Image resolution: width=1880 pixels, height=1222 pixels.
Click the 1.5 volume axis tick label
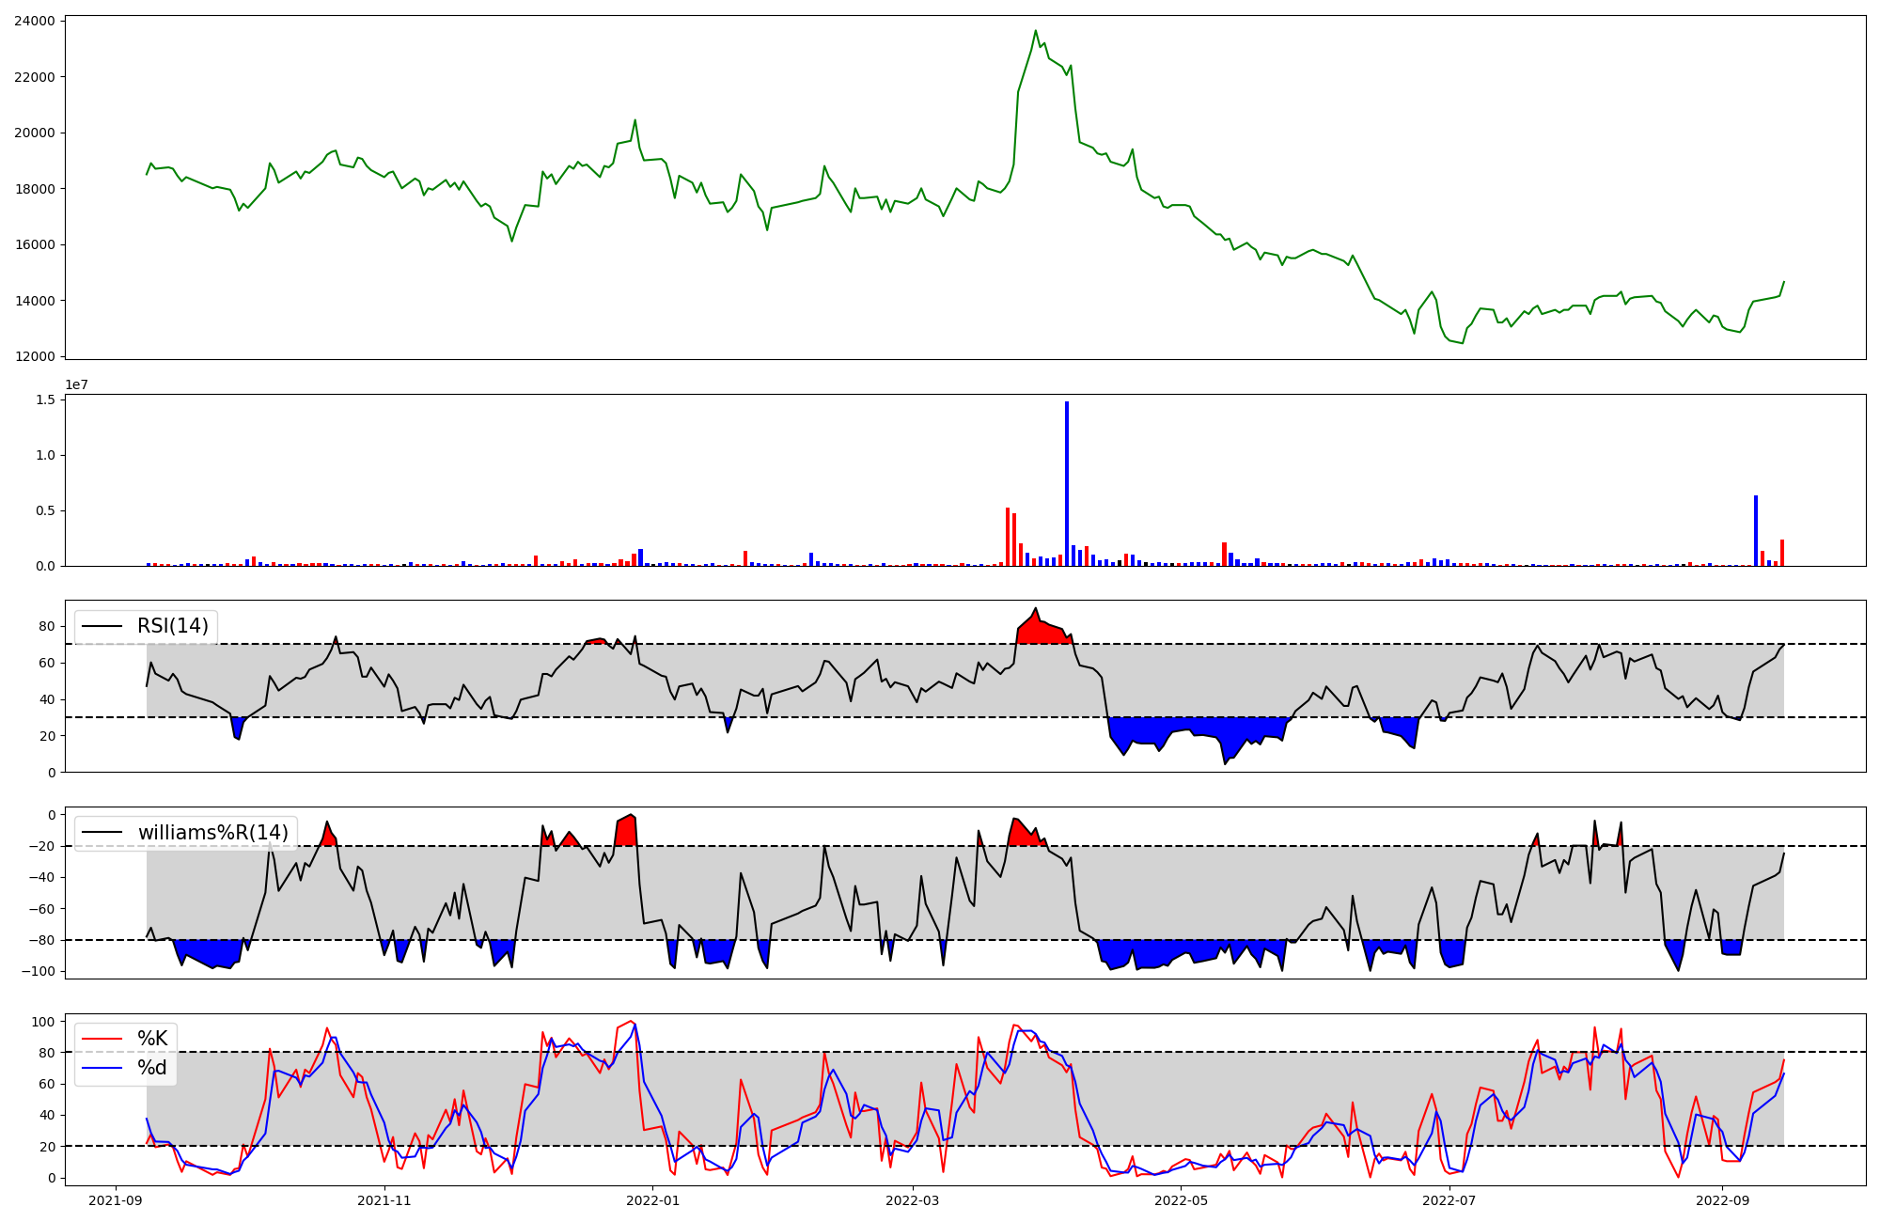pyautogui.click(x=46, y=399)
